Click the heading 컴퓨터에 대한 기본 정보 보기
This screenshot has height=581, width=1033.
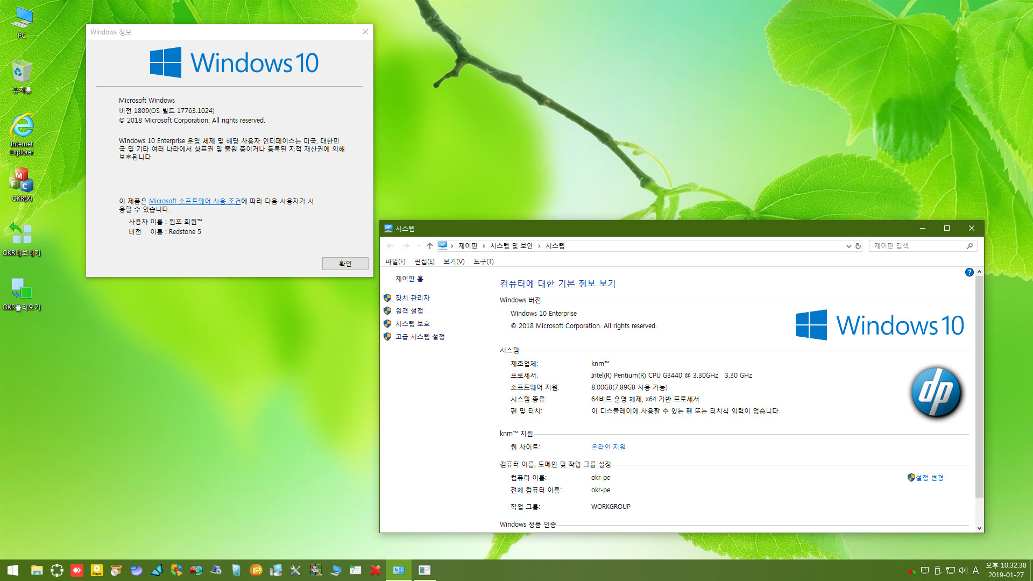557,284
